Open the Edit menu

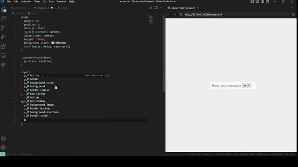coord(16,1)
